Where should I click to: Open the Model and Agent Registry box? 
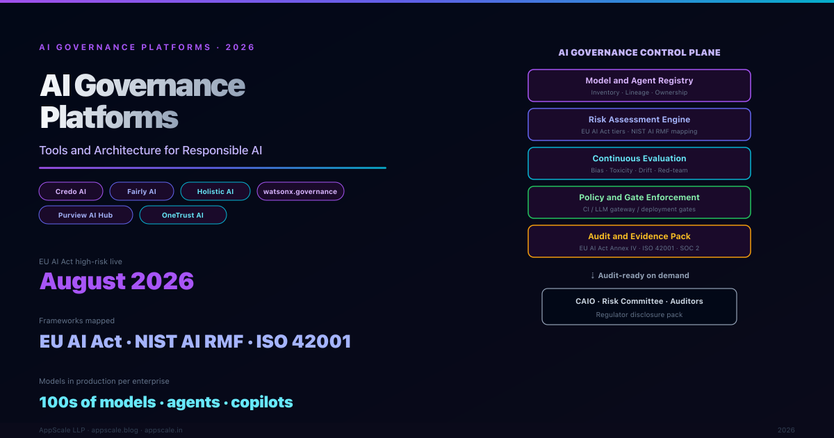pyautogui.click(x=639, y=86)
